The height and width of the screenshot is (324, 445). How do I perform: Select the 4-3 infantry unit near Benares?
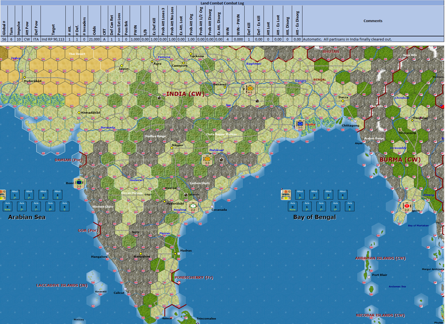coord(250,89)
